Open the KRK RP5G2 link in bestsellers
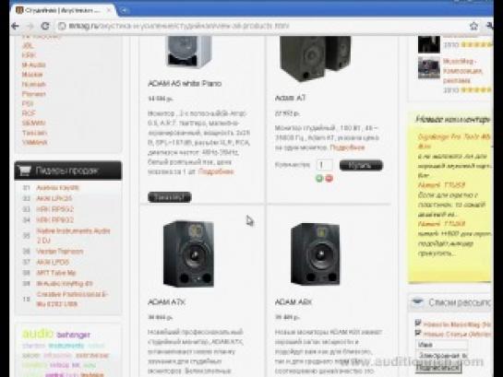Viewport: 503px width, 377px height. pos(54,209)
